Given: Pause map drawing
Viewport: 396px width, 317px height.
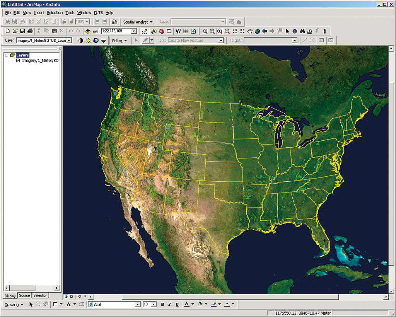Looking at the screenshot, I should (x=85, y=297).
